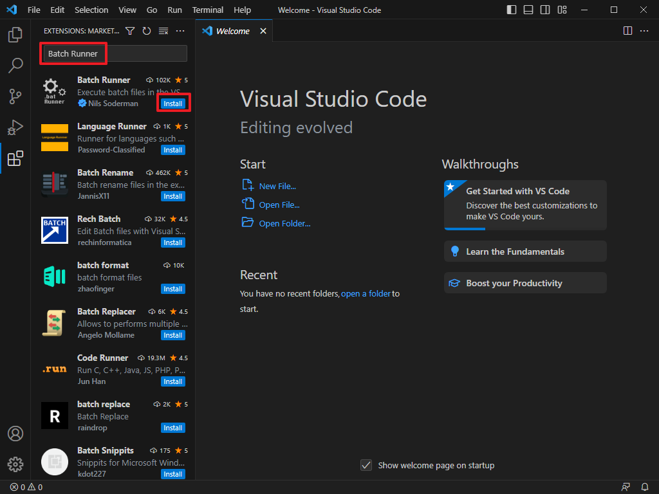Open the Terminal menu
Image resolution: width=659 pixels, height=494 pixels.
pos(208,10)
